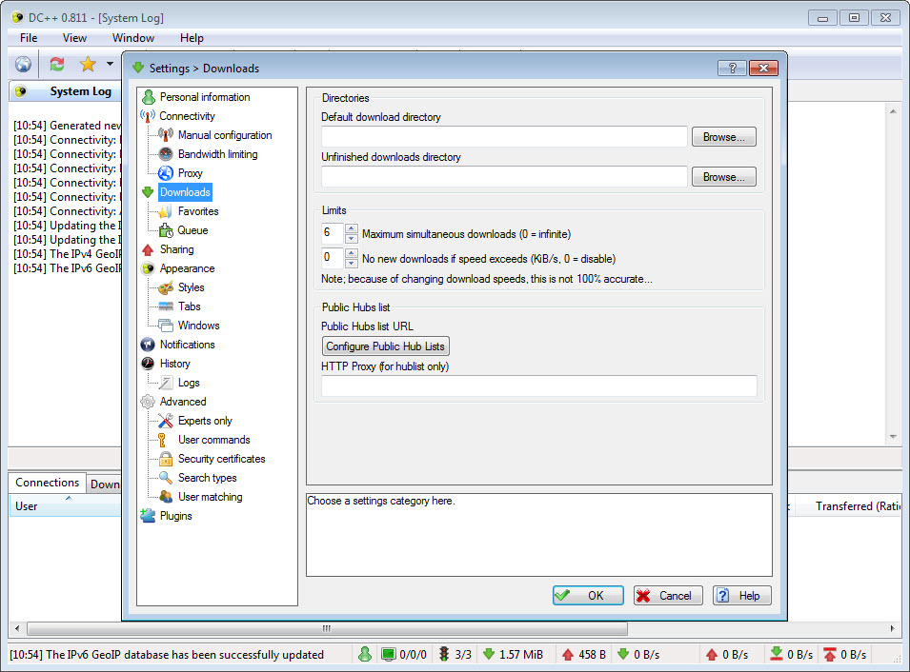Select Tabs in the settings tree
Viewport: 910px width, 672px height.
(190, 306)
